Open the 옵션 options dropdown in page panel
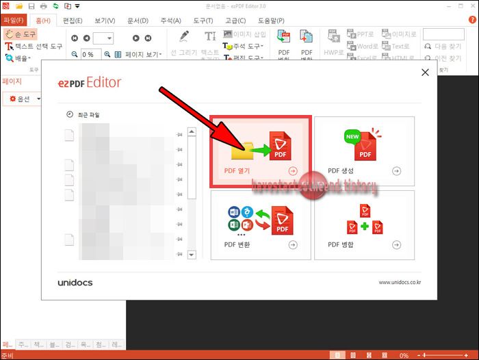Screen dimensions: 479x360 point(22,99)
